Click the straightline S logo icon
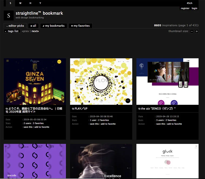The width and height of the screenshot is (205, 179). click(x=9, y=15)
